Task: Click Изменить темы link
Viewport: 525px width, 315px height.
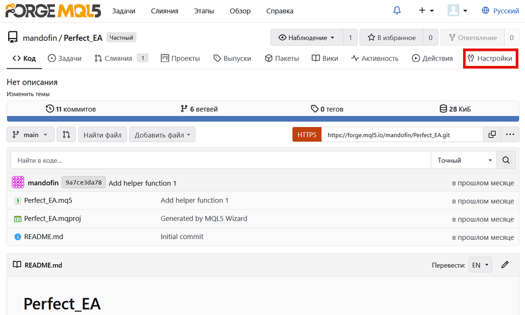Action: 28,94
